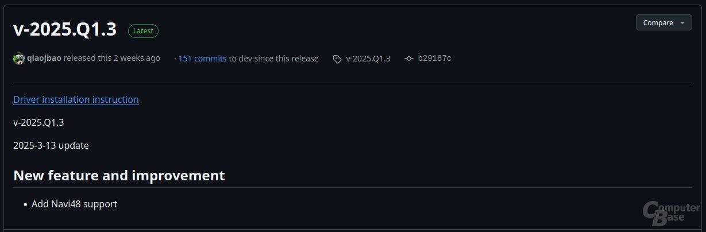Viewport: 706px width, 232px height.
Task: Click the tag icon beside v-2025.Q1.3
Action: point(337,59)
